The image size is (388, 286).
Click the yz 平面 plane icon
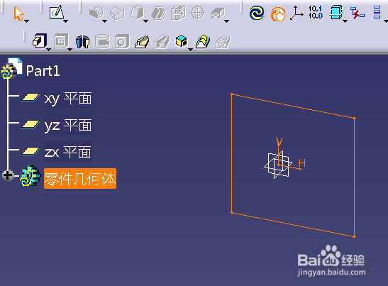(31, 124)
